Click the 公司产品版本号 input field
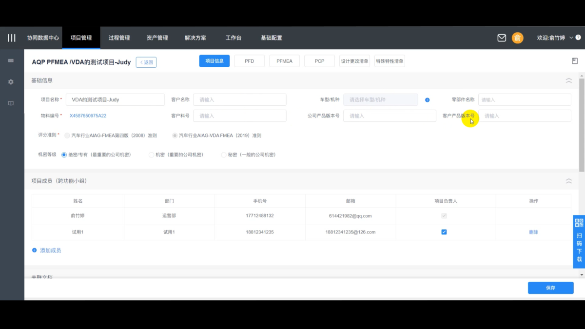585x329 pixels. click(x=390, y=116)
